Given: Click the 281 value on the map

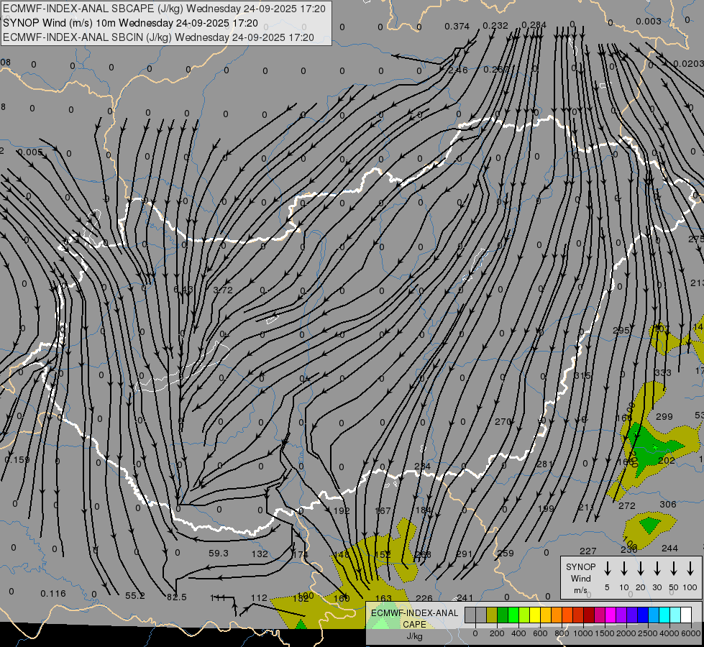Looking at the screenshot, I should pos(544,464).
